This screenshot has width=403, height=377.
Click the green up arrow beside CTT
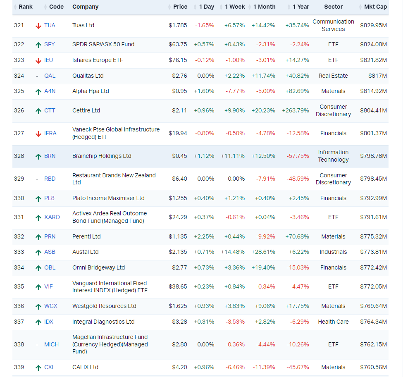click(x=38, y=111)
